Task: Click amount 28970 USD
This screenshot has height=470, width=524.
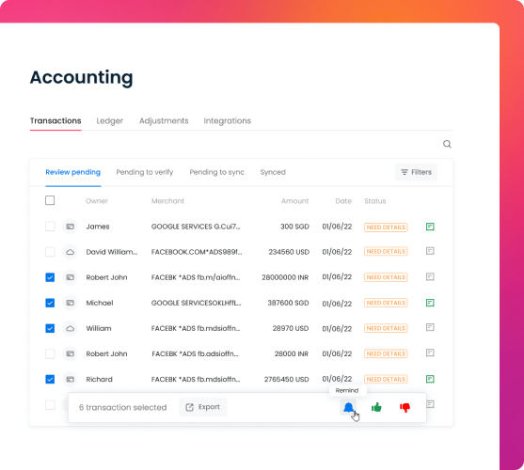Action: 291,328
